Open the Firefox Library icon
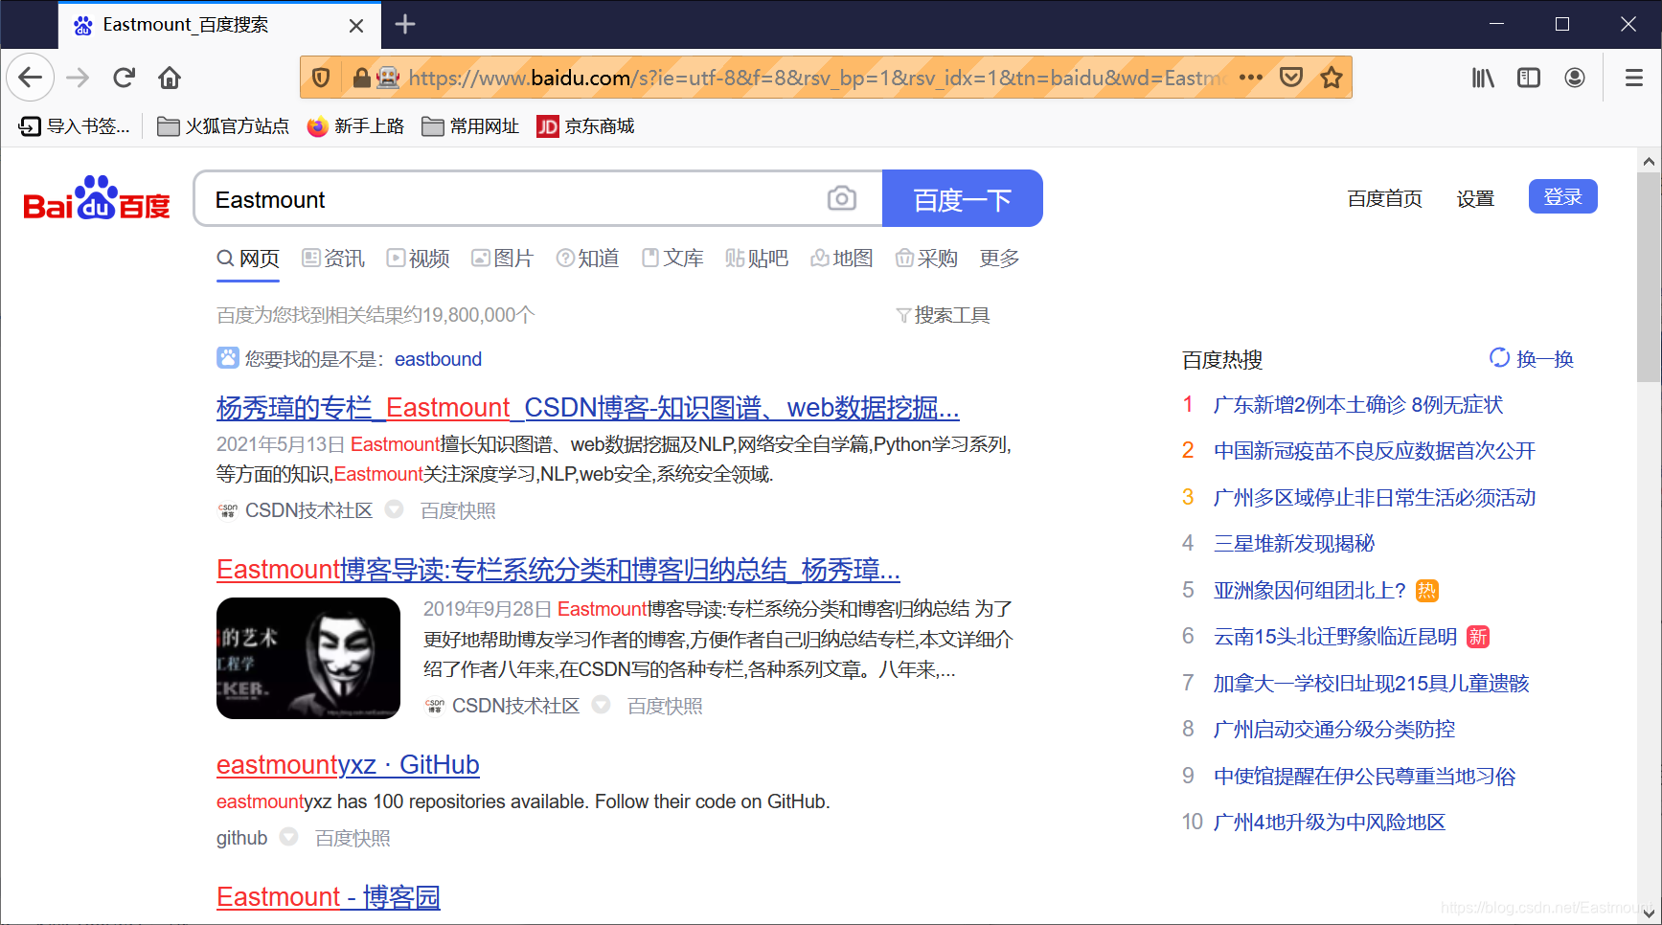Image resolution: width=1662 pixels, height=925 pixels. [x=1483, y=78]
